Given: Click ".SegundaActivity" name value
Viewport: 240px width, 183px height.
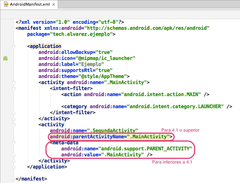Looking at the screenshot, I should [x=113, y=131].
